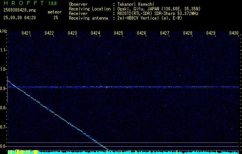Click the 0.6 kHz axis label

3,146
